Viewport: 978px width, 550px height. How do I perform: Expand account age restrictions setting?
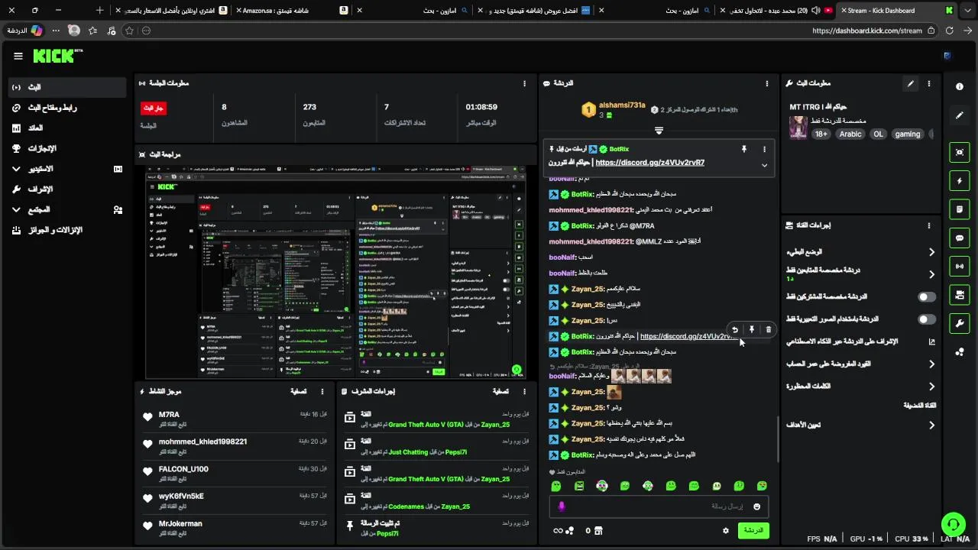(931, 364)
